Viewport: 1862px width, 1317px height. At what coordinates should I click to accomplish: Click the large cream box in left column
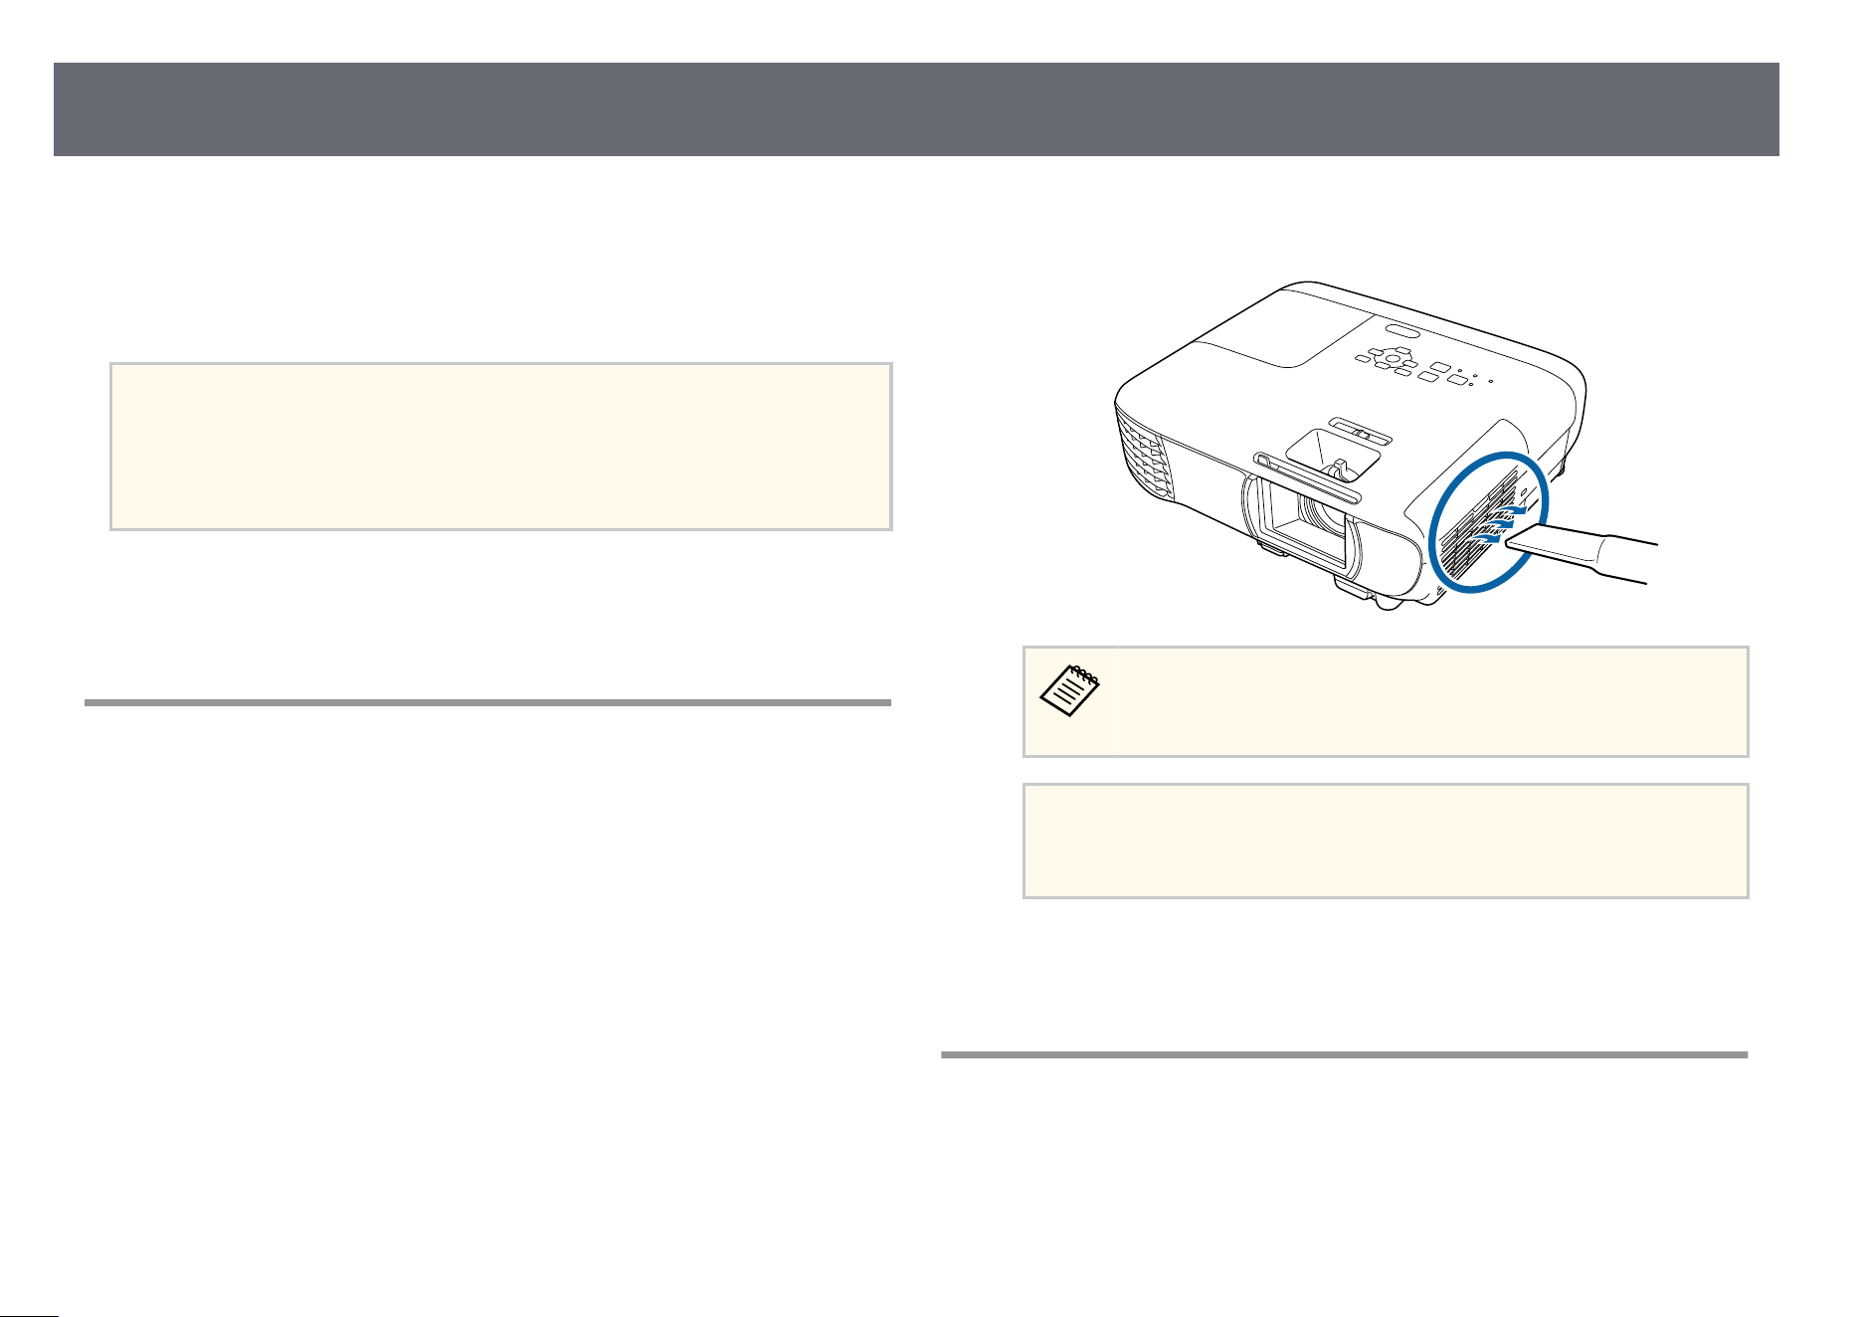tap(501, 447)
